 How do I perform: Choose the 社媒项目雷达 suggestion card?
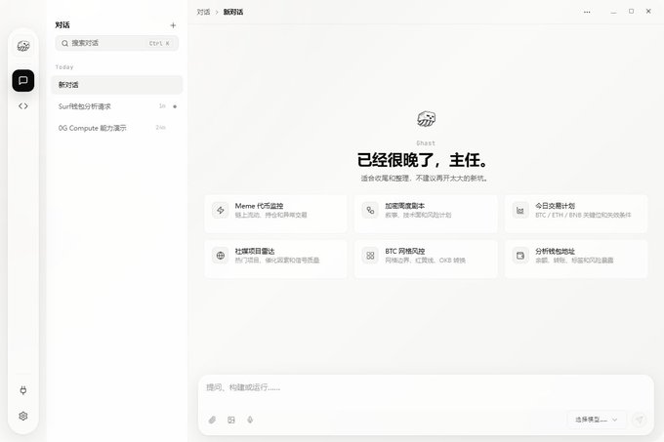click(275, 259)
